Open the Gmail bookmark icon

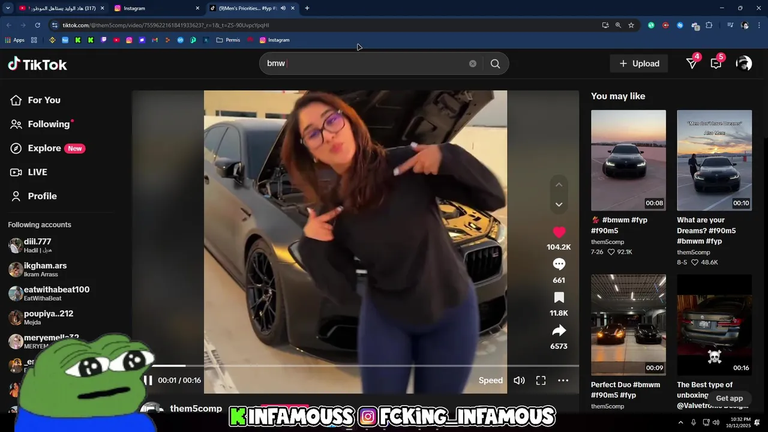[155, 40]
